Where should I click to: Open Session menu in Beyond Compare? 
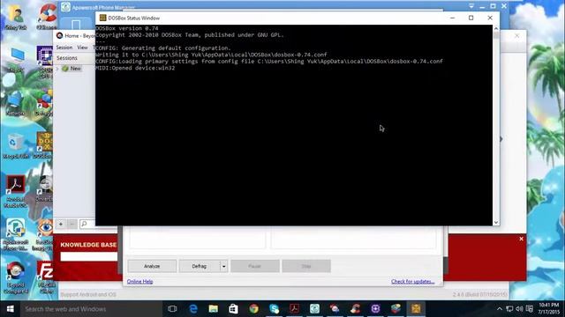[x=64, y=48]
